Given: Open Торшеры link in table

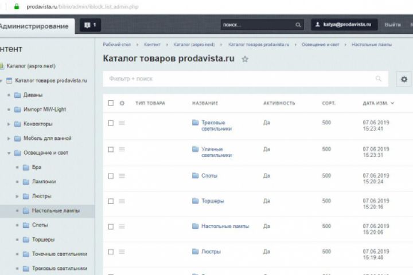Looking at the screenshot, I should point(213,201).
